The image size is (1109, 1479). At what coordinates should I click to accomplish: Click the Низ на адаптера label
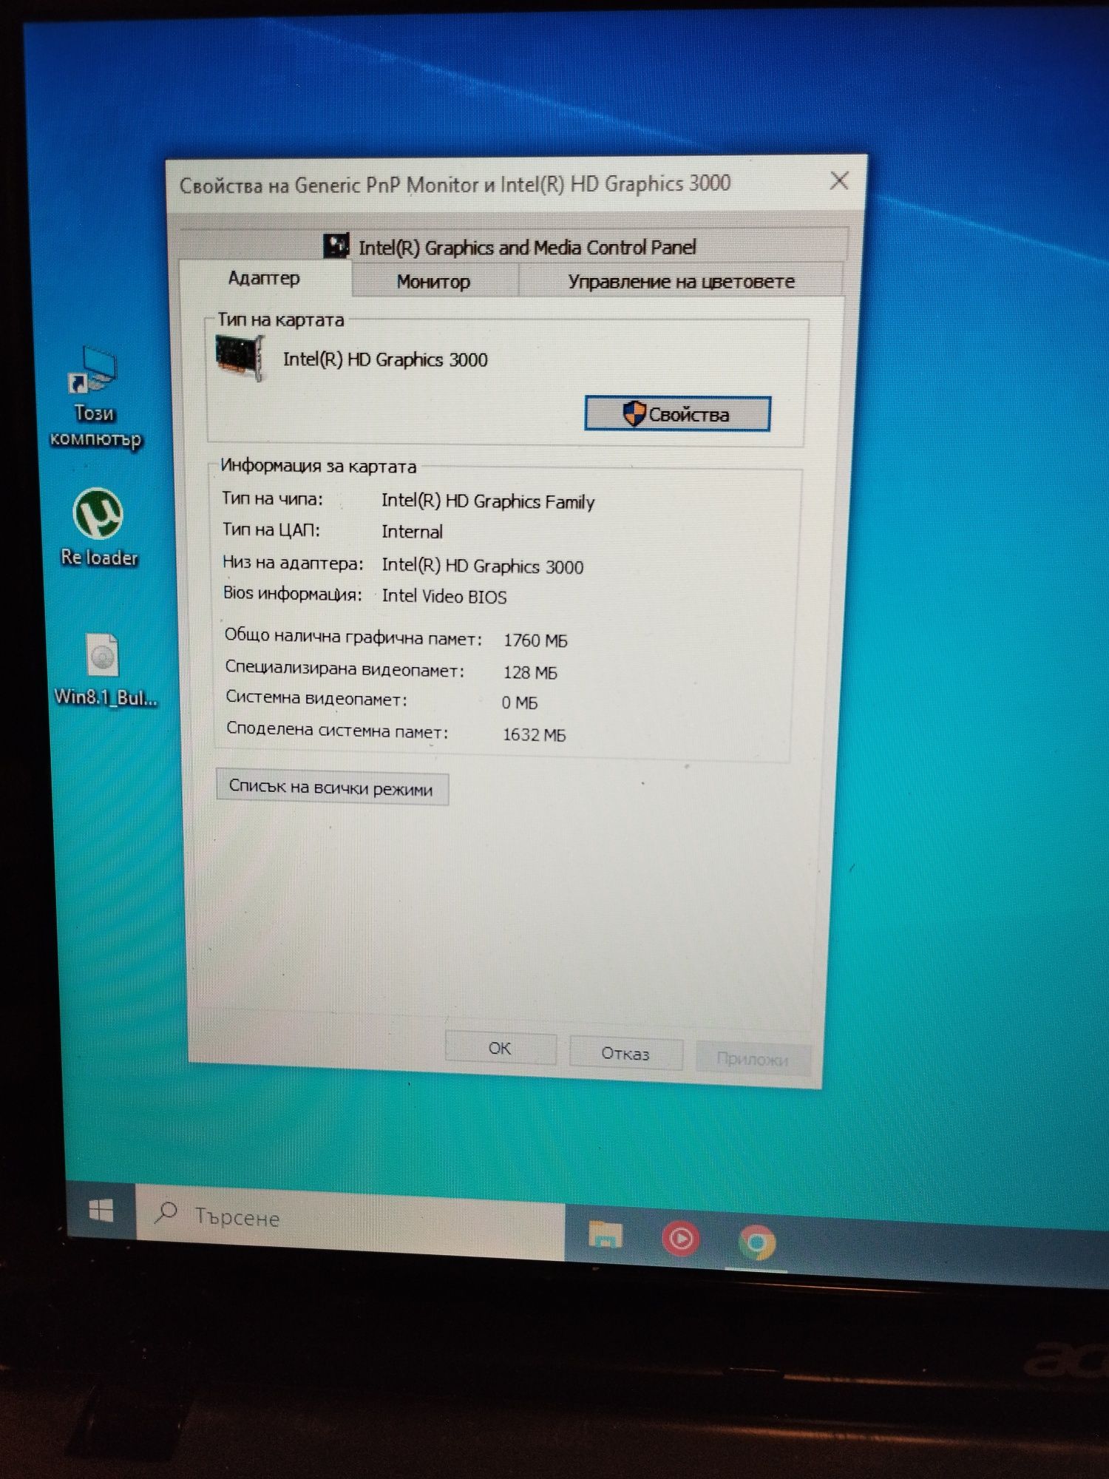point(293,563)
